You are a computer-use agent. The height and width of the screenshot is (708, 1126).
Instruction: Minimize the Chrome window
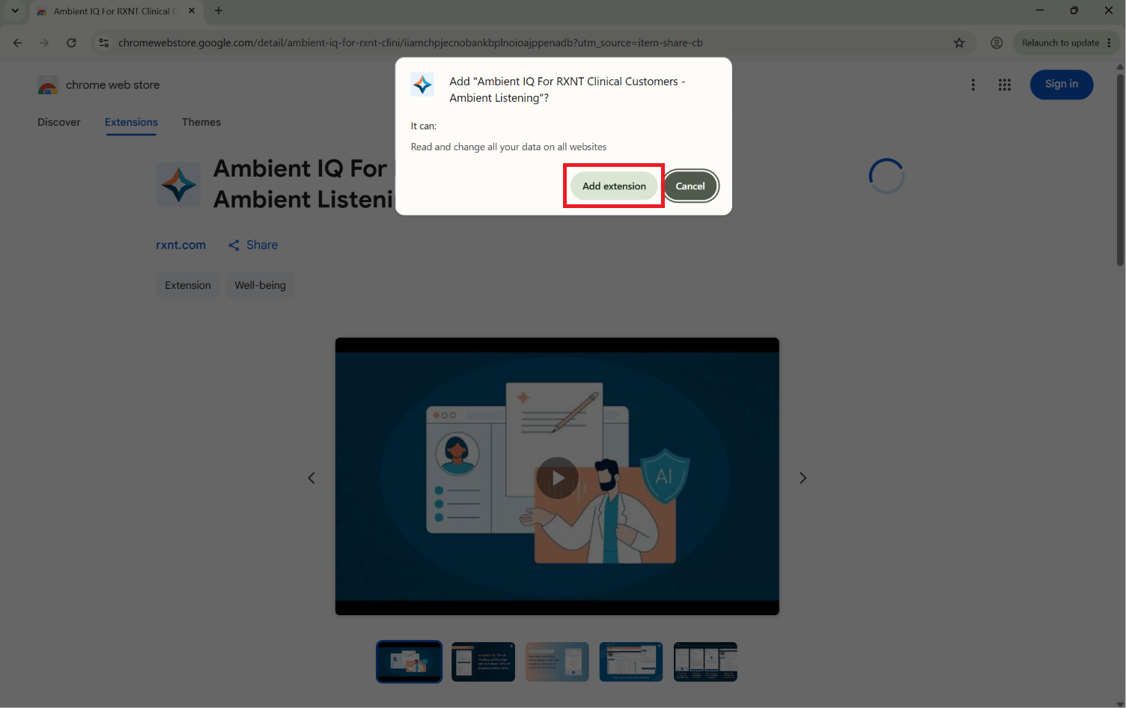click(1040, 10)
